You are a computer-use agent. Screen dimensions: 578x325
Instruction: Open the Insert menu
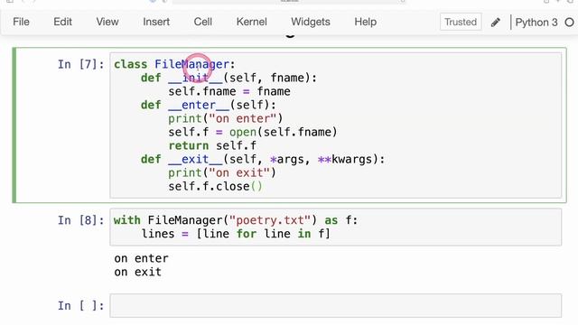click(156, 22)
